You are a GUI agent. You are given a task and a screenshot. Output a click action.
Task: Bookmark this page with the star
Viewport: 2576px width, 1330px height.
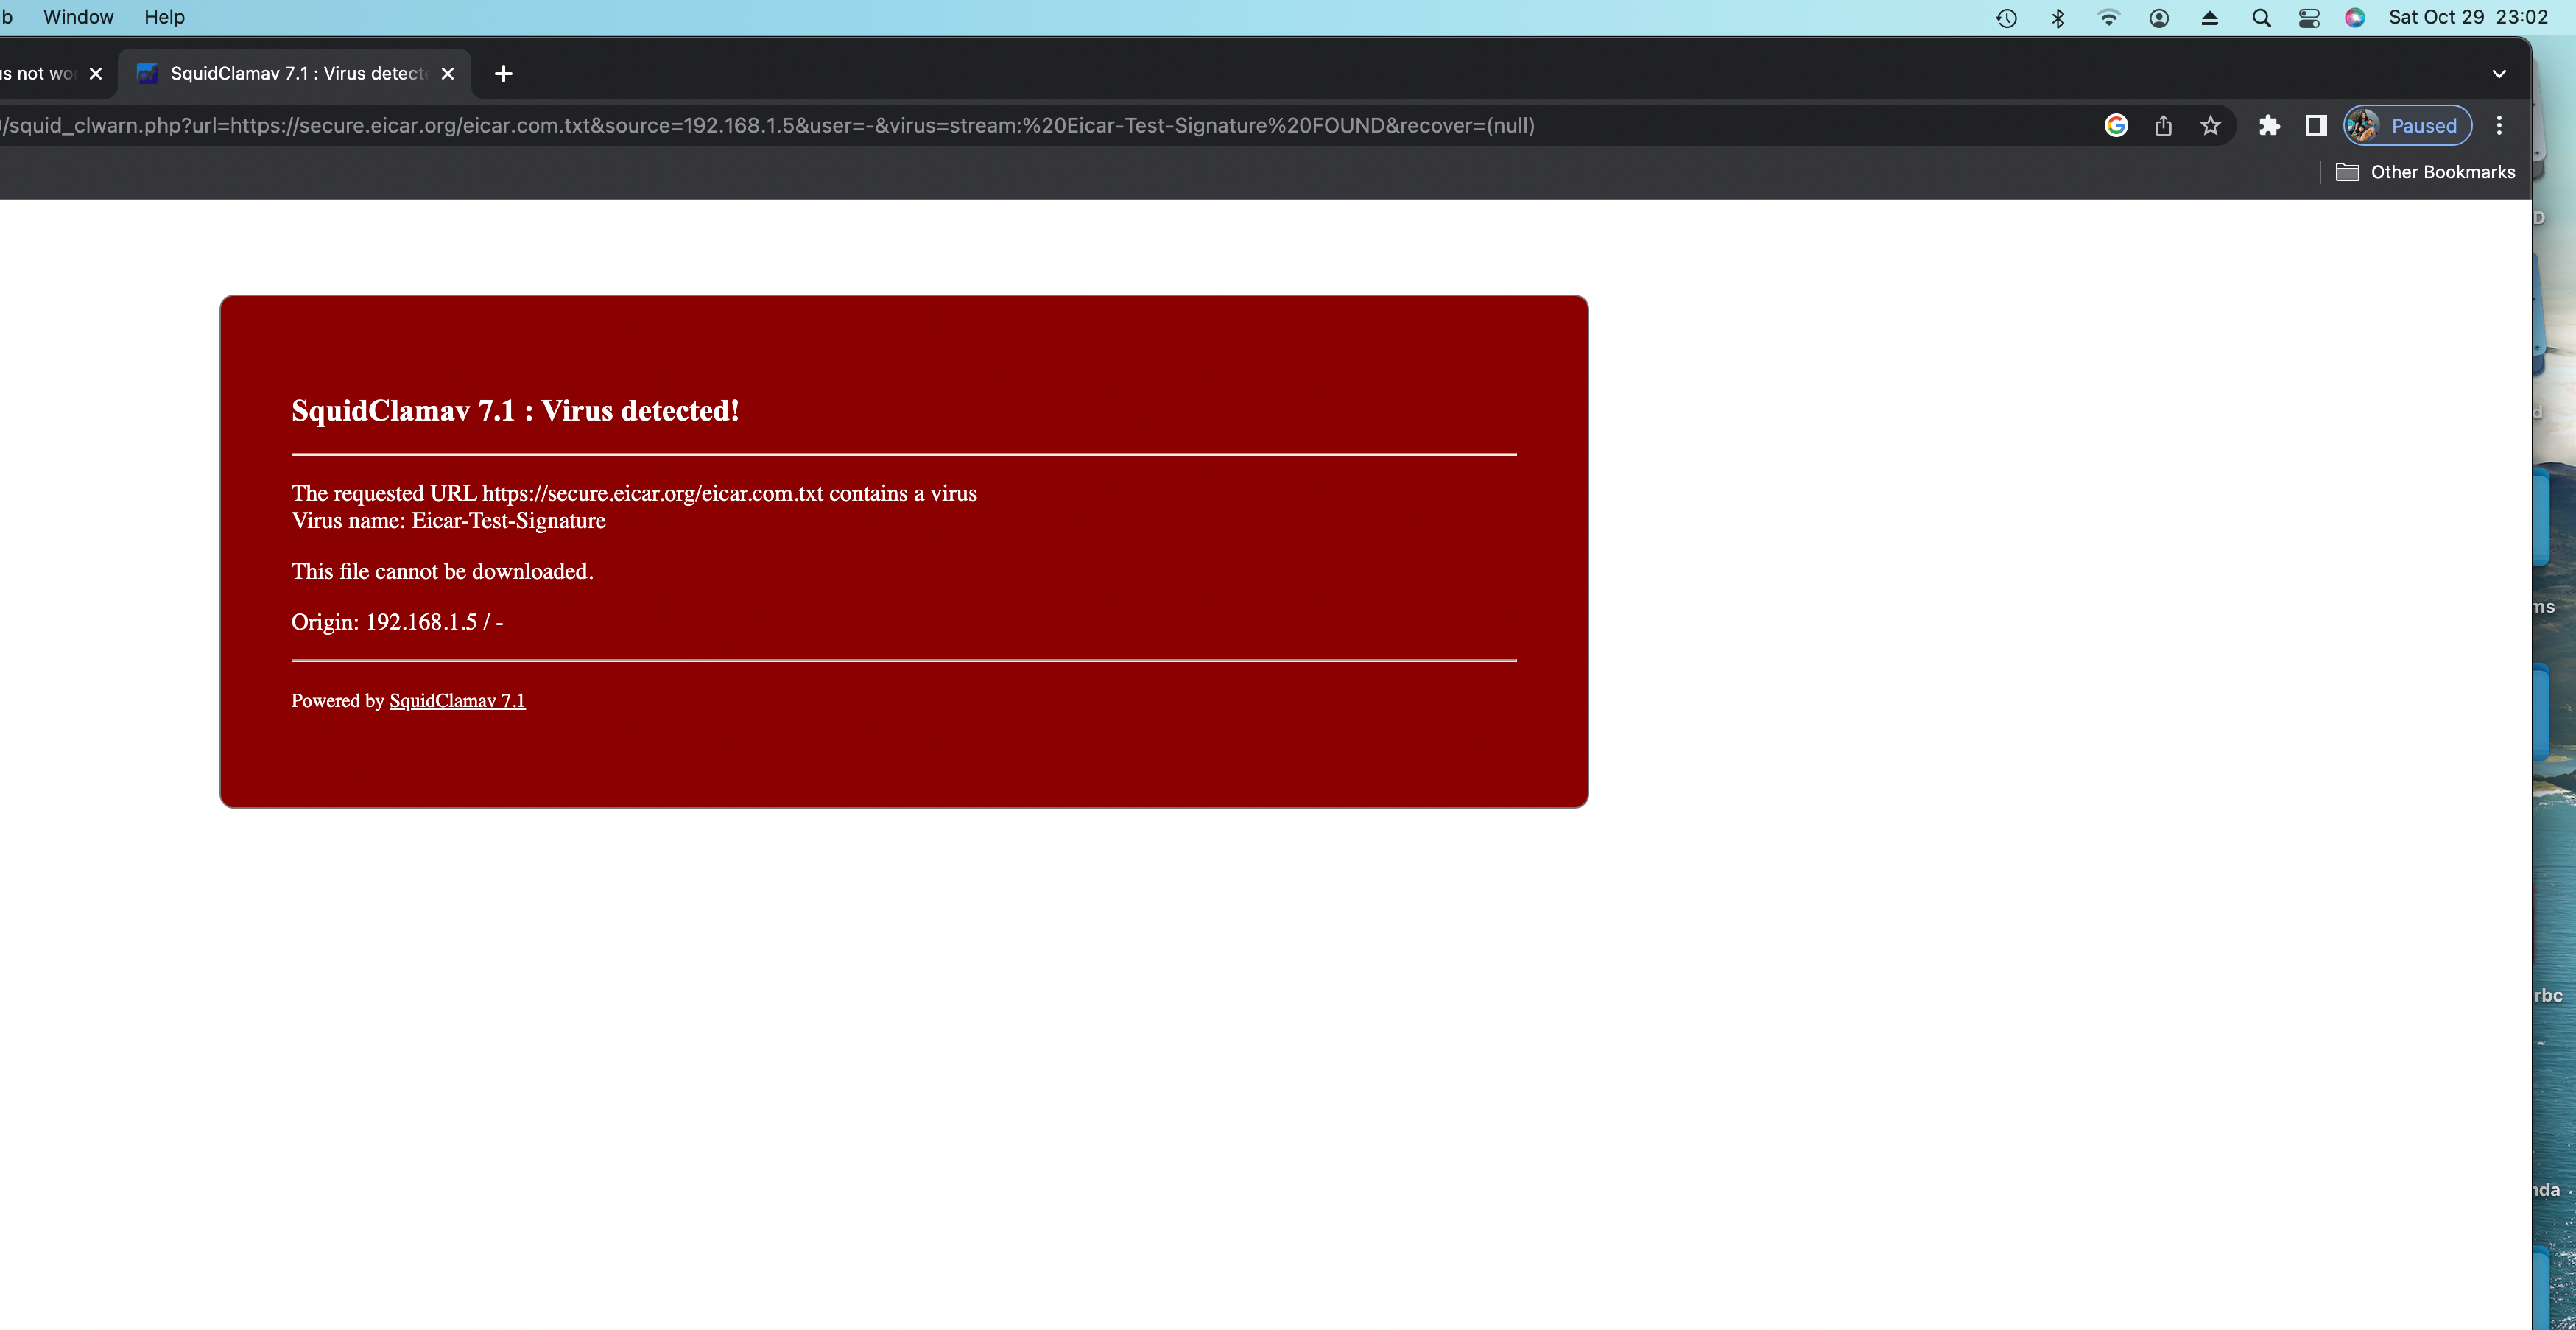2210,125
